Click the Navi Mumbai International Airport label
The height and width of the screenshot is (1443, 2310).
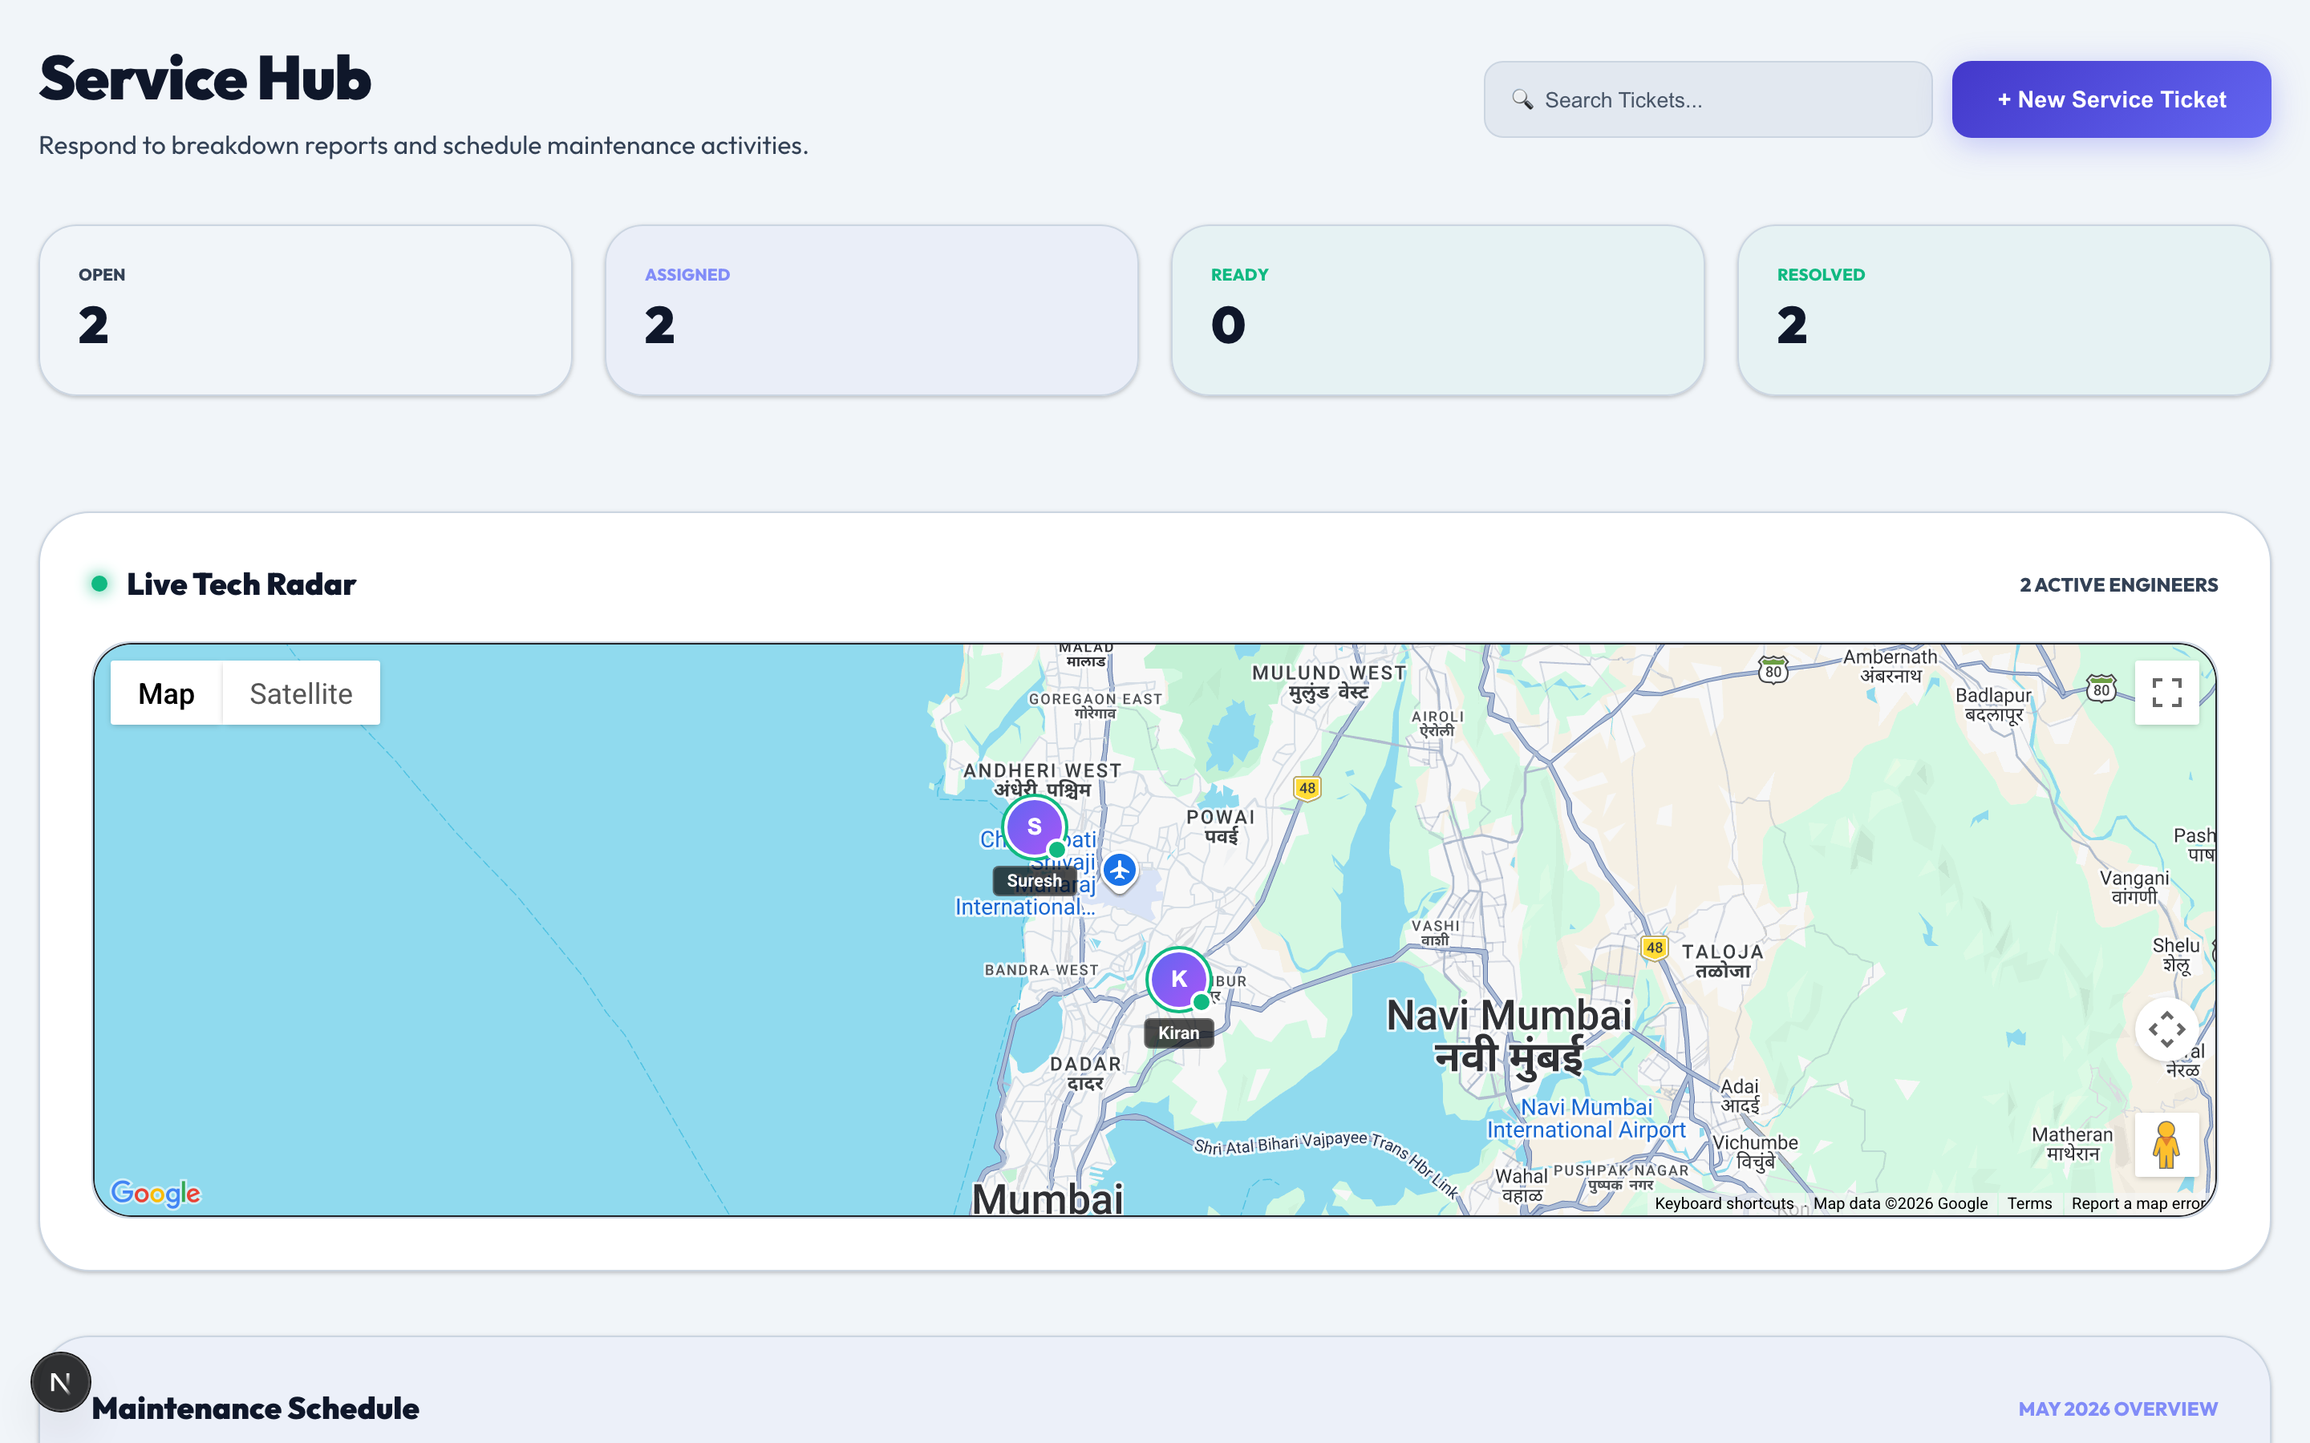pyautogui.click(x=1586, y=1118)
